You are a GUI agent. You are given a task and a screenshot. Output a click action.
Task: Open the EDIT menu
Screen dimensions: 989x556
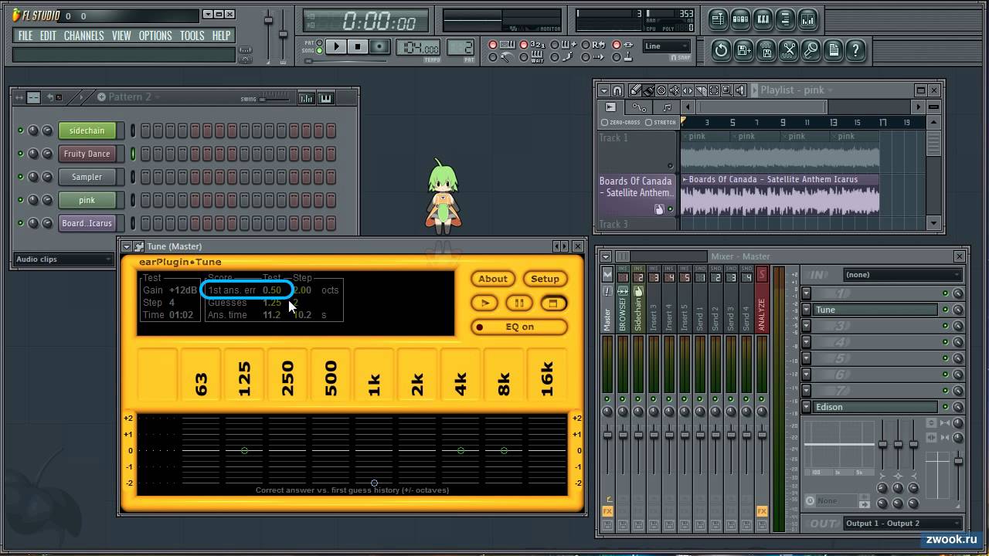(49, 36)
